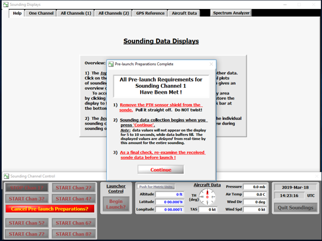Viewport: 322px width, 241px height.
Task: Click the true heading compass dial
Action: pyautogui.click(x=207, y=197)
